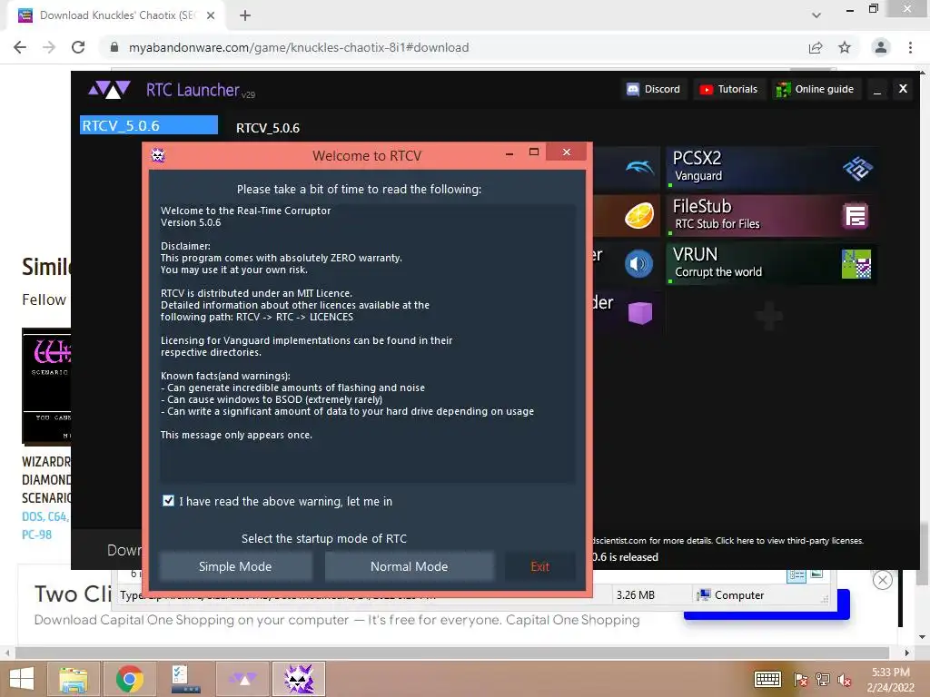Image resolution: width=930 pixels, height=697 pixels.
Task: Open the Online guide button
Action: [818, 89]
